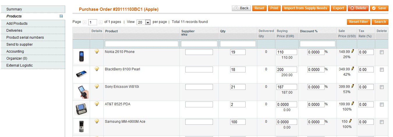Edit tax rate for AT&T 8525 PDA
Screen dimensions: 393x137
pos(366,104)
